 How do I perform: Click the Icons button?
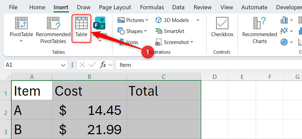click(128, 42)
